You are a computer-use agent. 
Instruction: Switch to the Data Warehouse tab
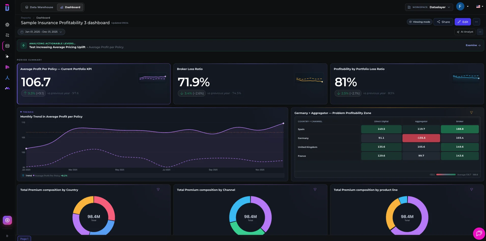click(x=39, y=7)
